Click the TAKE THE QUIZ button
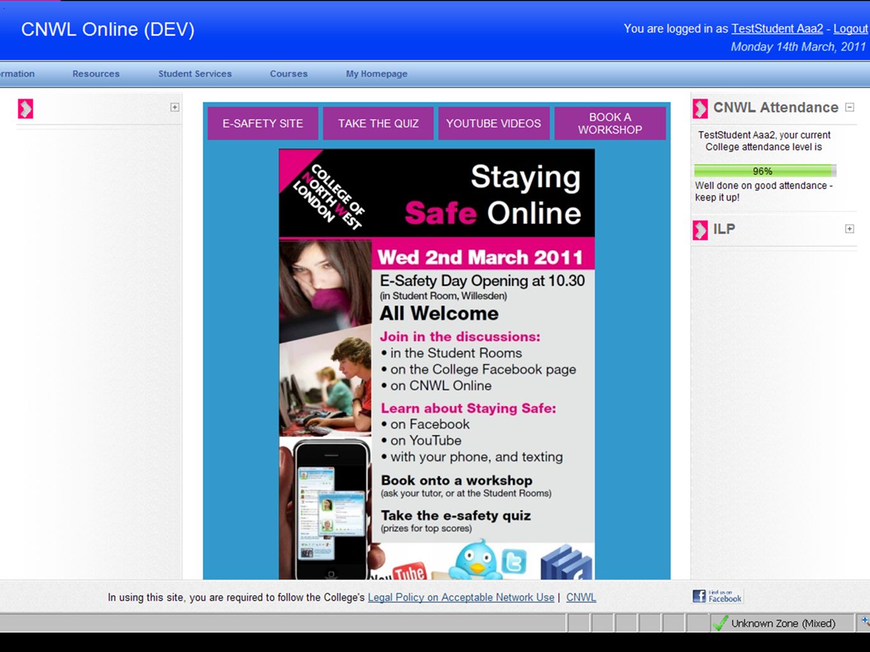 (378, 123)
